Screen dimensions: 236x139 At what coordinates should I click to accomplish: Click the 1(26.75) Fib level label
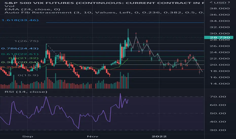tap(26, 41)
